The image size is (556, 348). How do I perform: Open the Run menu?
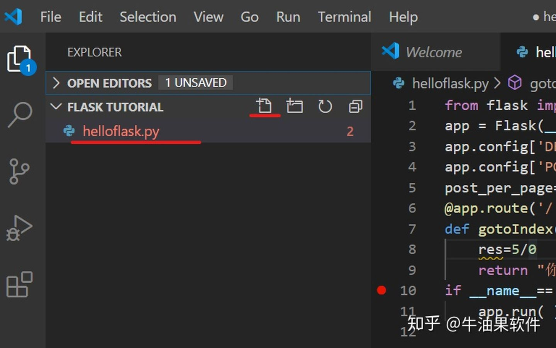click(288, 17)
